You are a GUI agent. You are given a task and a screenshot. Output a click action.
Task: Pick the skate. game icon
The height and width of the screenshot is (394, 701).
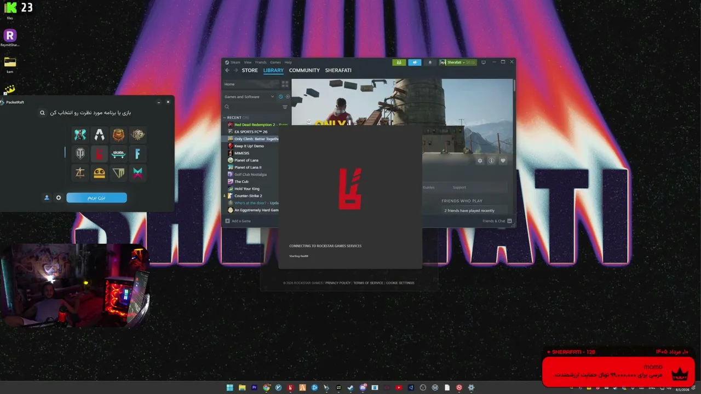click(118, 154)
